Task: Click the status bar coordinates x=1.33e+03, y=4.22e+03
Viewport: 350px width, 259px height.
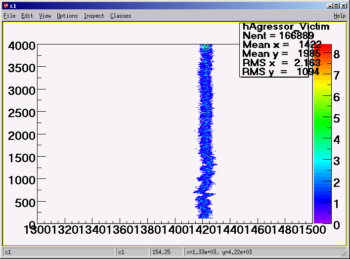Action: (219, 252)
